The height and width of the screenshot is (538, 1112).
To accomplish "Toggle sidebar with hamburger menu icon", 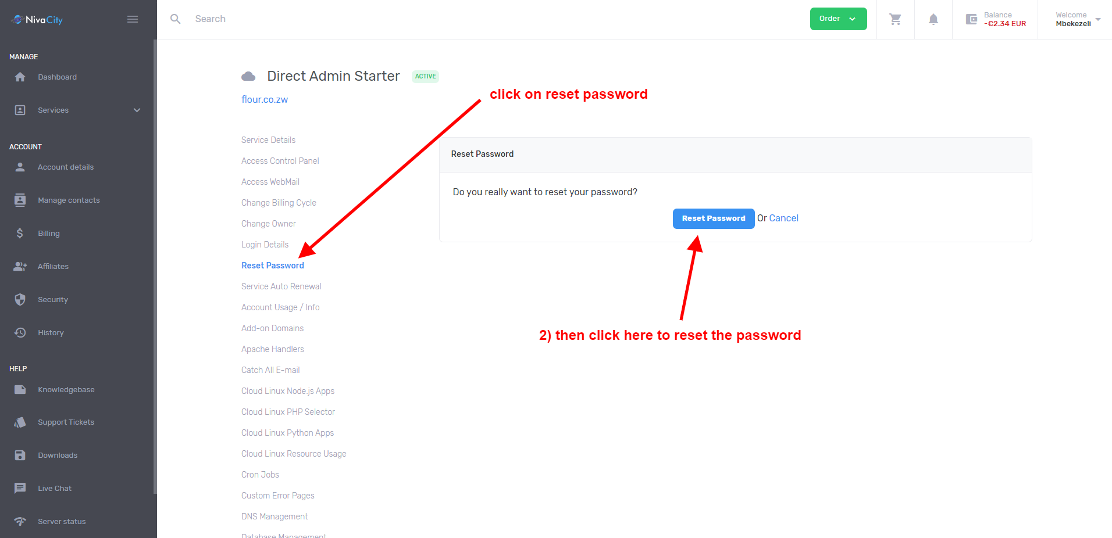I will coord(133,19).
